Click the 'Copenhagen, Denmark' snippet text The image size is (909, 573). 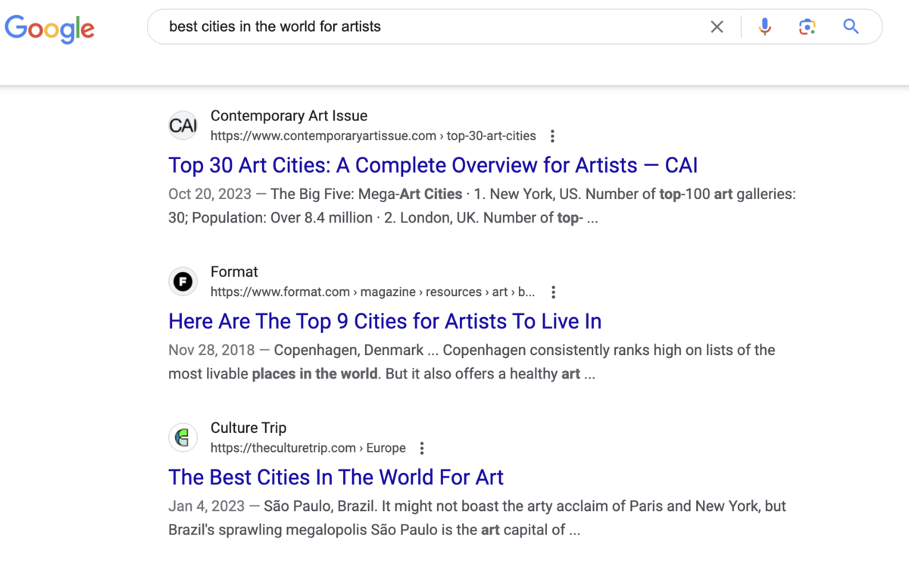coord(348,350)
